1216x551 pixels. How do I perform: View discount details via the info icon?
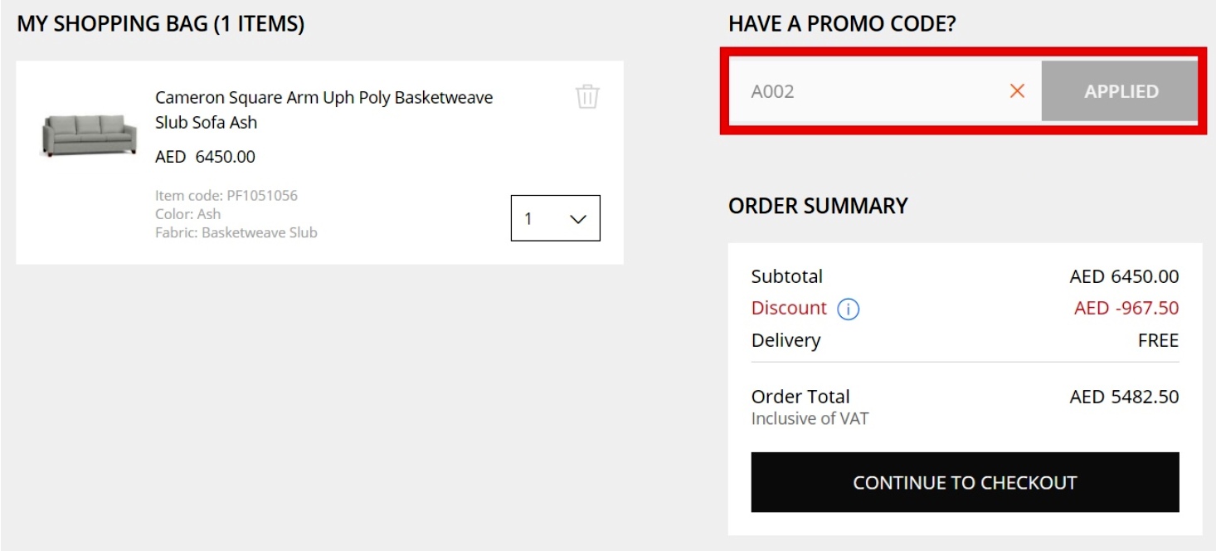849,308
